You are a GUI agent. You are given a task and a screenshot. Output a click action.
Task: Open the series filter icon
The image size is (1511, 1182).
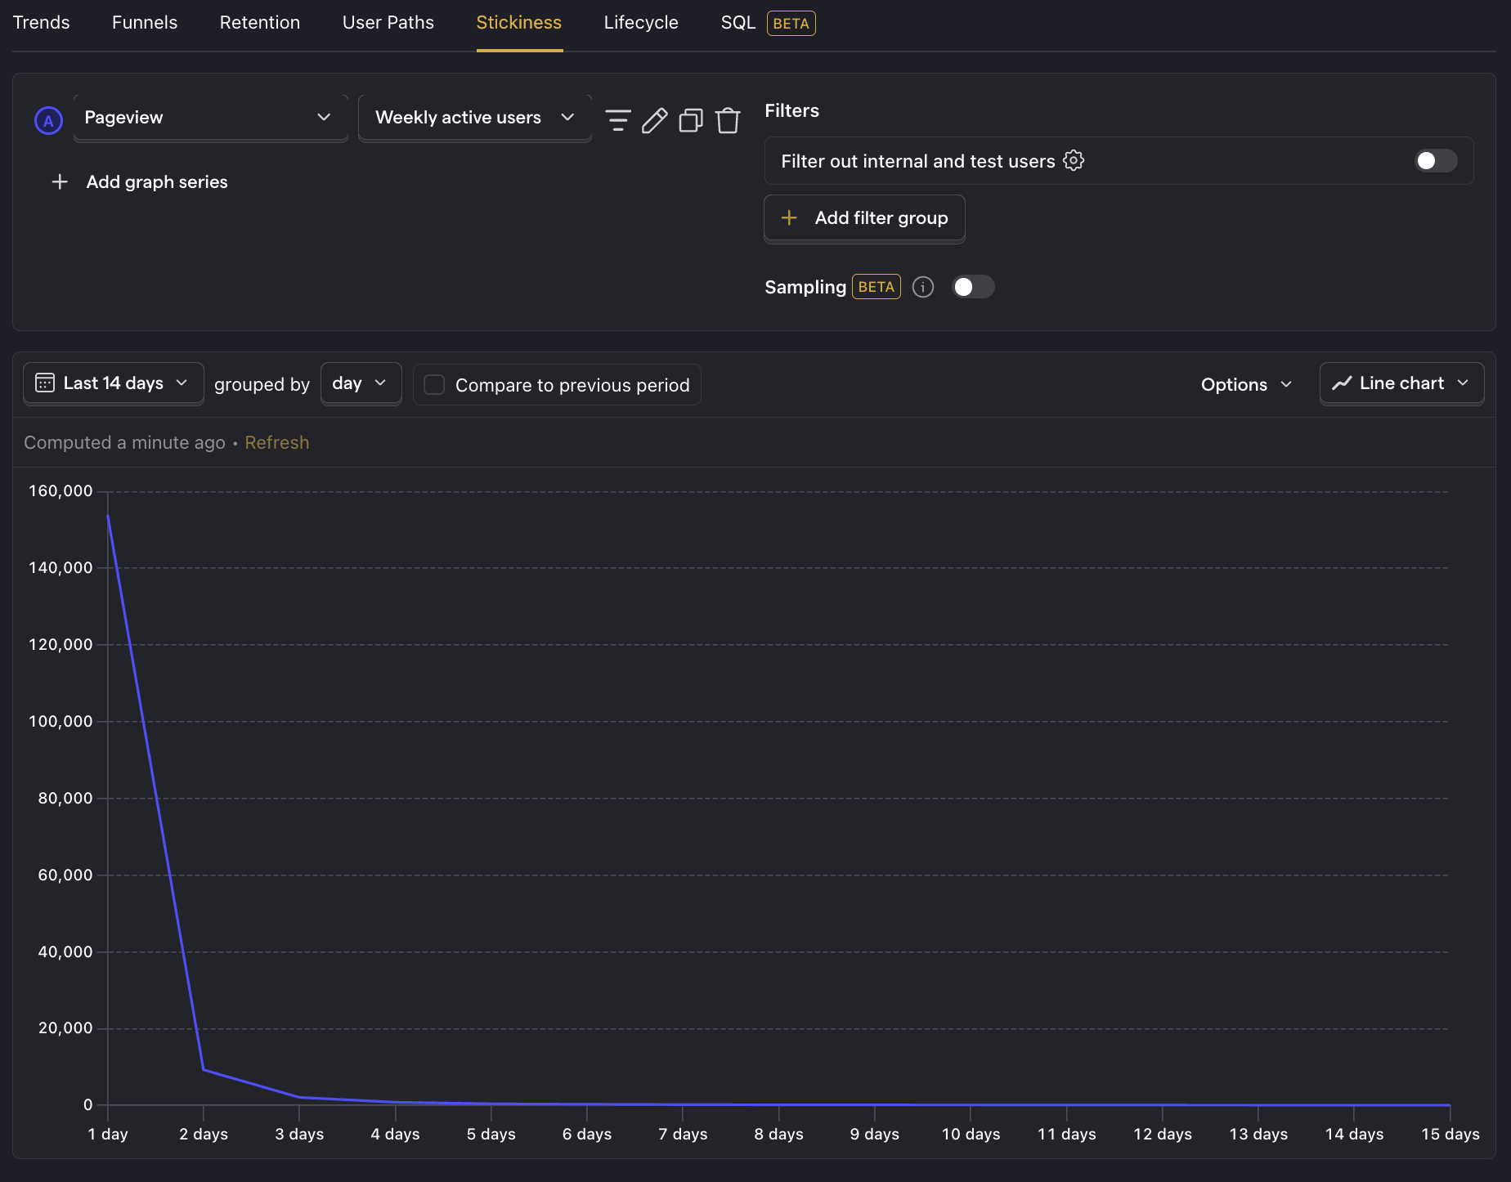(618, 120)
